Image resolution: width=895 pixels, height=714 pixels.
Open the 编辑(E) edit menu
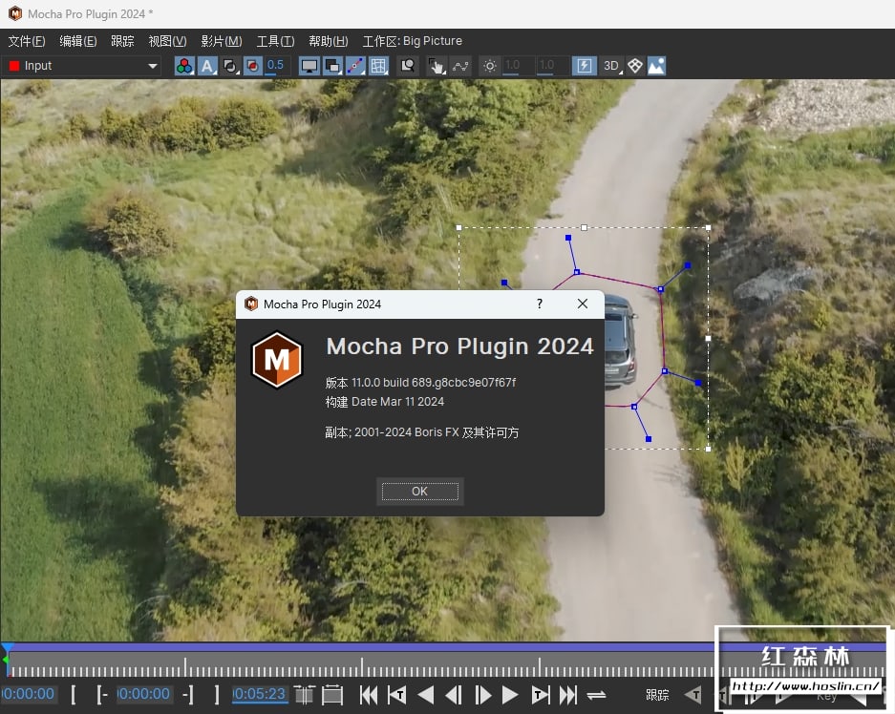coord(78,41)
